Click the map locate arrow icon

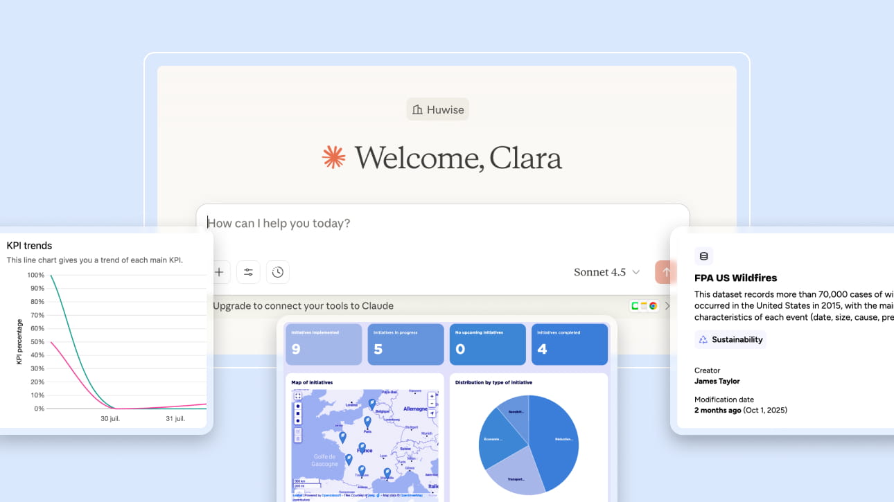432,413
